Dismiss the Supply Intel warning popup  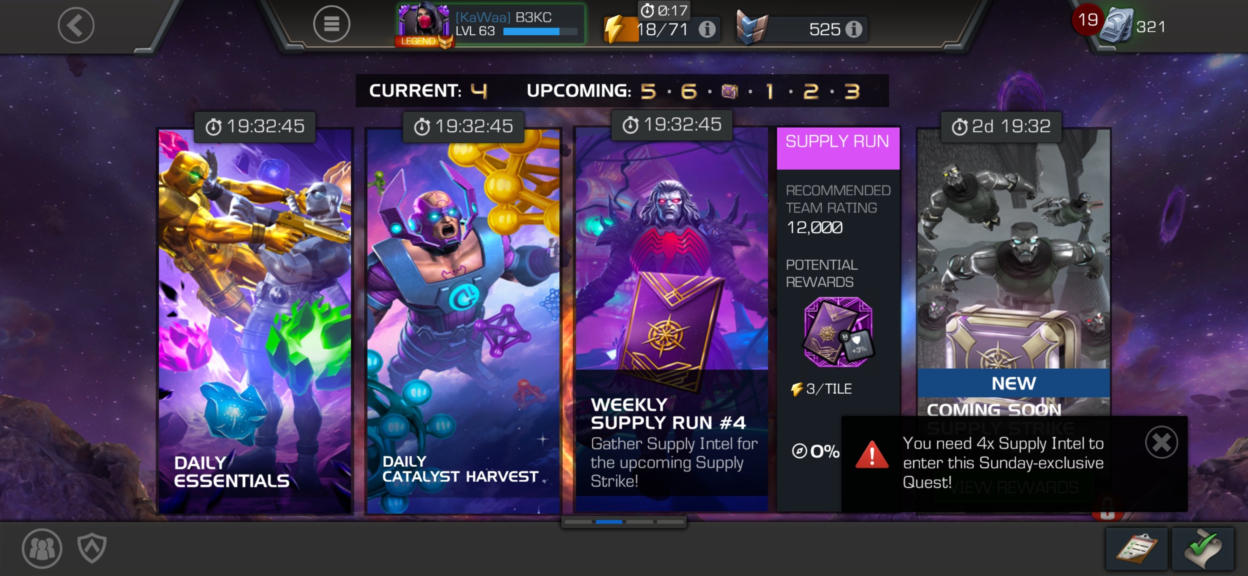[x=1161, y=442]
